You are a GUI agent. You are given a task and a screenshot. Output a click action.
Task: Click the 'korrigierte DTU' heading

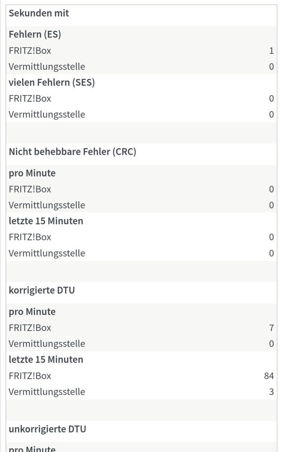[42, 290]
